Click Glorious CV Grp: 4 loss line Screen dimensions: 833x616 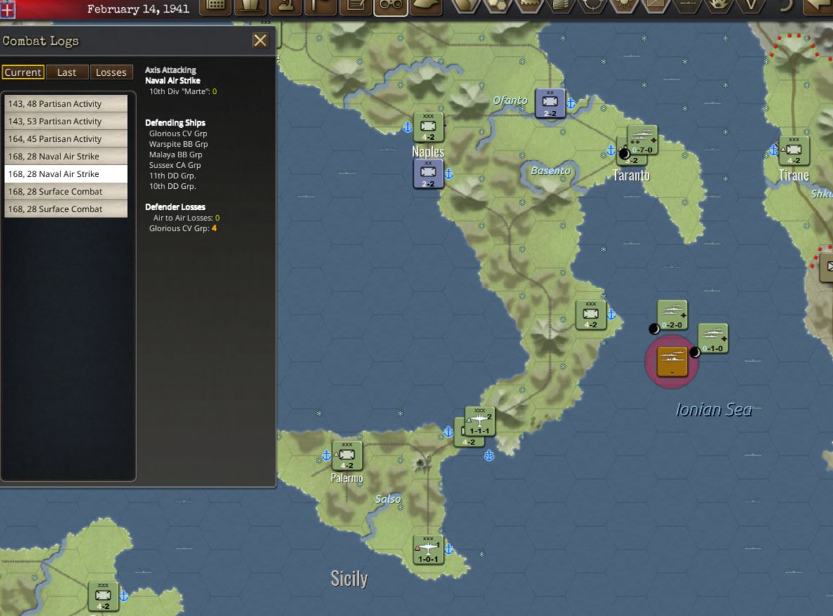tap(183, 228)
